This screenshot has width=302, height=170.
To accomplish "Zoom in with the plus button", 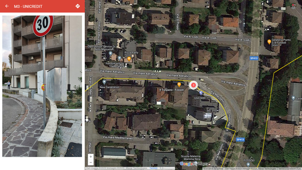I will [x=91, y=157].
